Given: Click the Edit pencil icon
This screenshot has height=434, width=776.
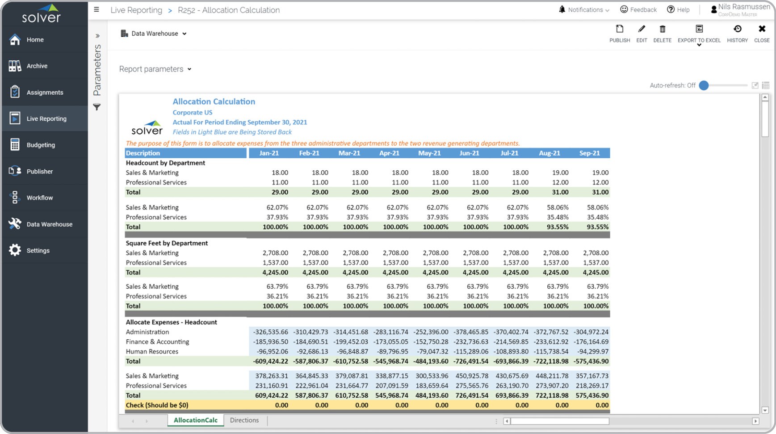Looking at the screenshot, I should tap(642, 29).
